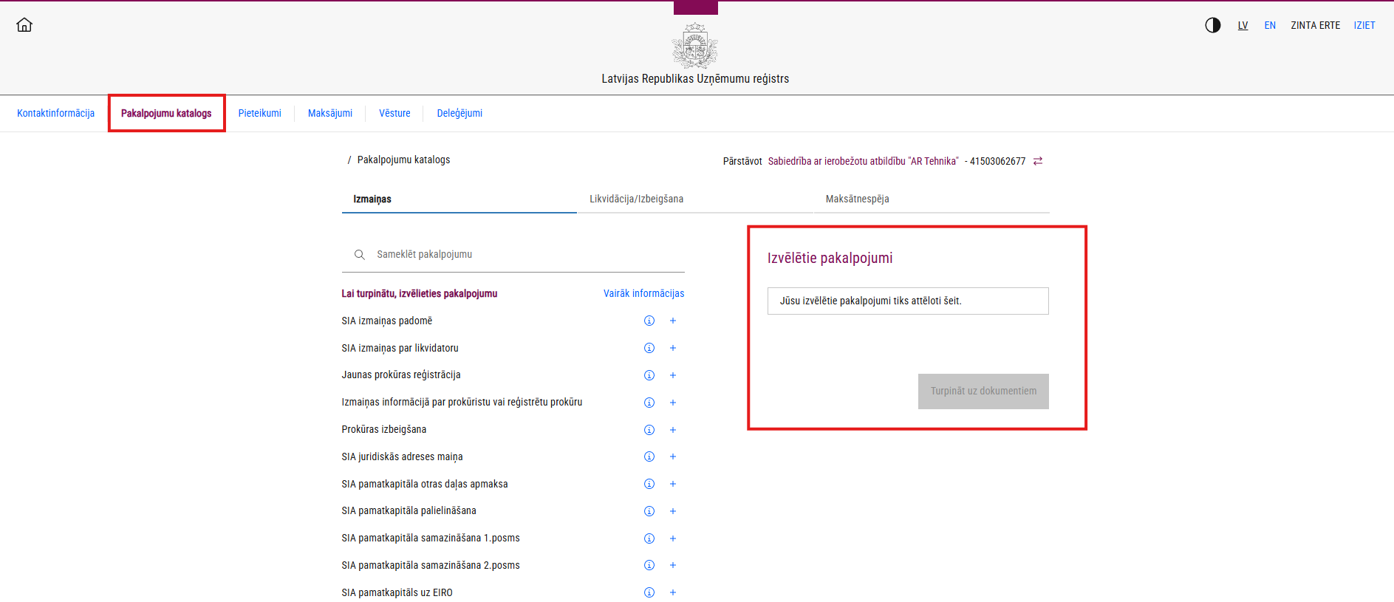Open the Likvidācija/Izbeigšana tab
This screenshot has width=1394, height=602.
click(636, 199)
